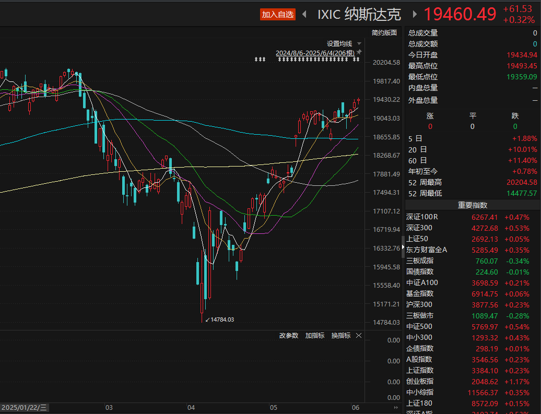Click the 2025/01/22 date label on the timeline

tap(24, 408)
